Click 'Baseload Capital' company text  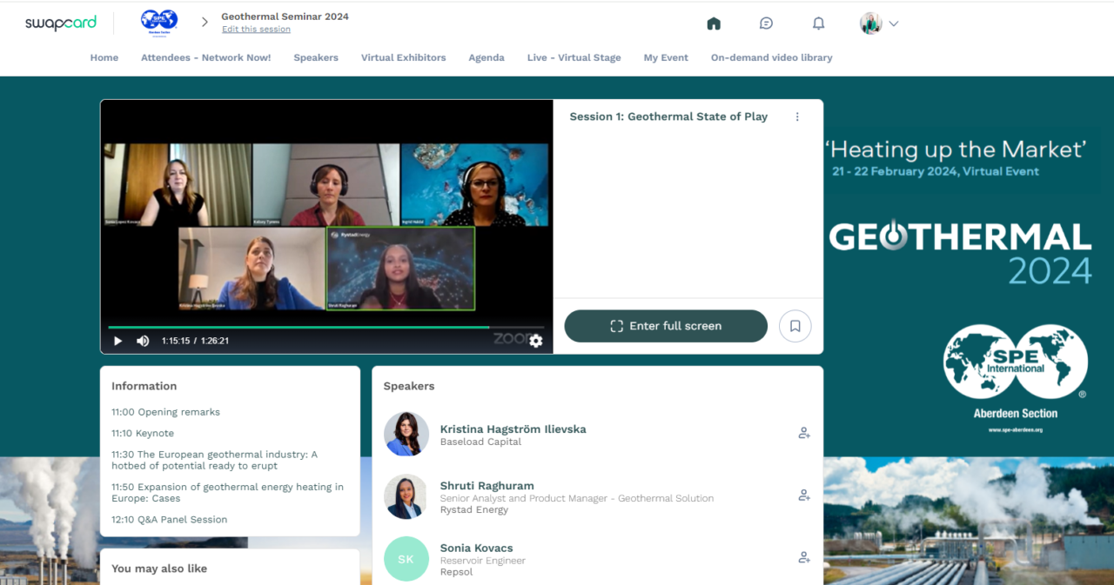pyautogui.click(x=480, y=442)
